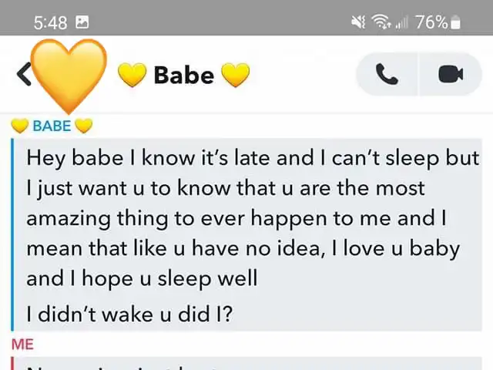This screenshot has width=493, height=370.
Task: Tap the 5:48 clock in the status bar
Action: point(50,22)
